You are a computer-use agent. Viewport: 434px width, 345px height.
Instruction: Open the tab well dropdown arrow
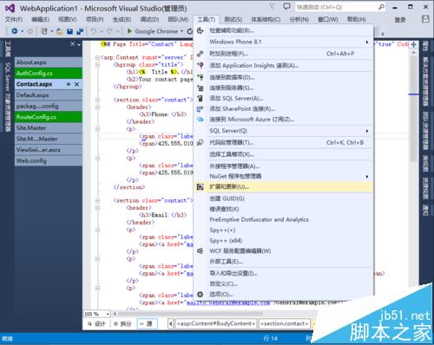(x=79, y=45)
